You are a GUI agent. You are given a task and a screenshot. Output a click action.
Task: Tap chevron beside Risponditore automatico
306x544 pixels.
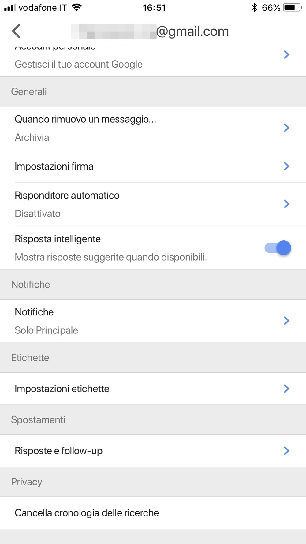(286, 204)
